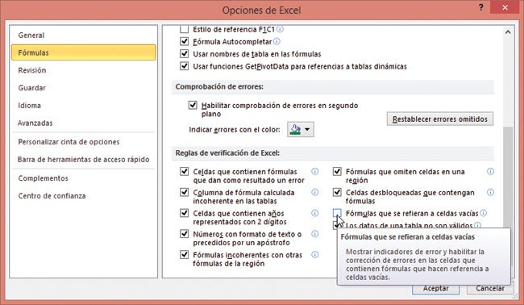This screenshot has height=305, width=524.
Task: Click info icon for años representados con 2 dígitos
Action: coord(314,213)
